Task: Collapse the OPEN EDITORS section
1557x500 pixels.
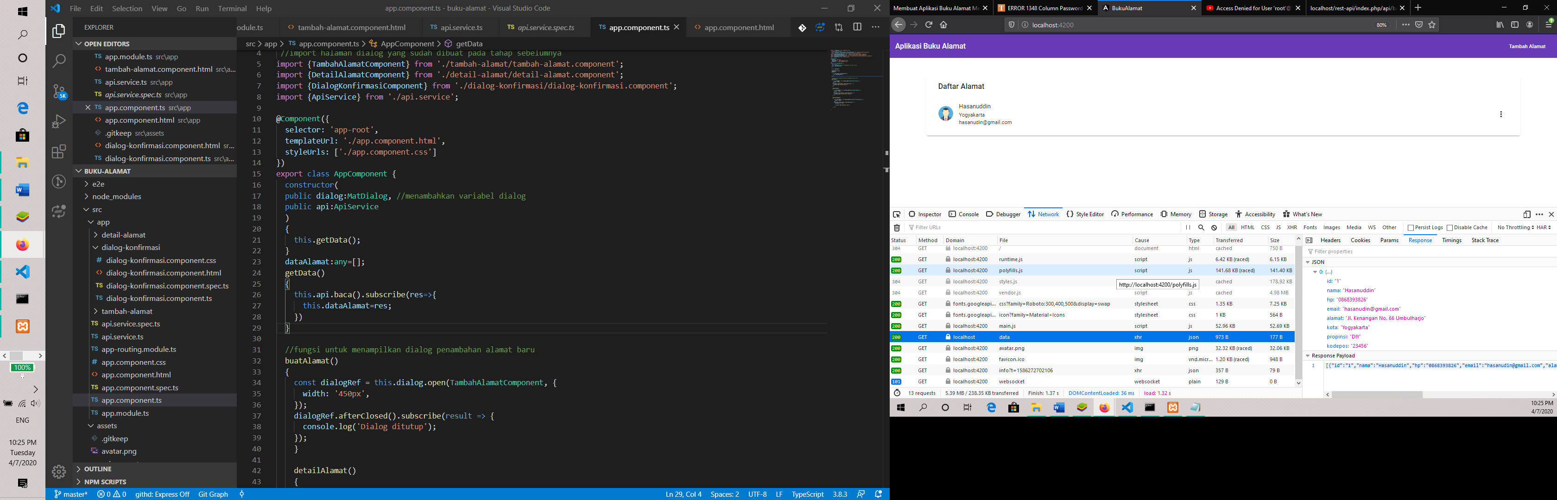Action: tap(155, 44)
